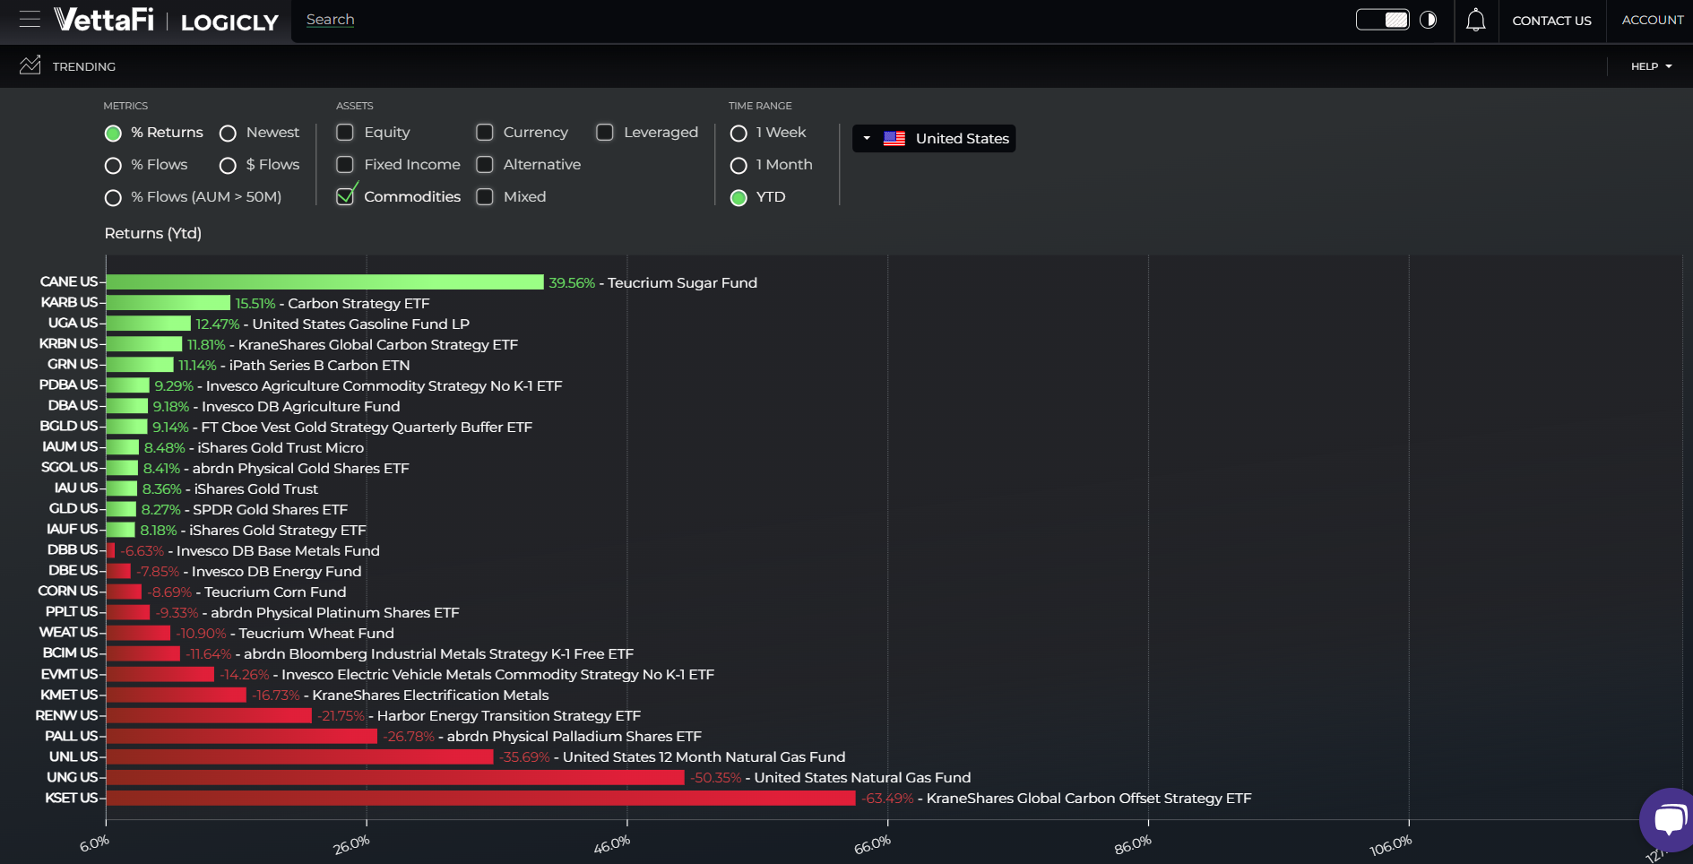1693x864 pixels.
Task: Click the DBB US ticker label
Action: coord(73,549)
